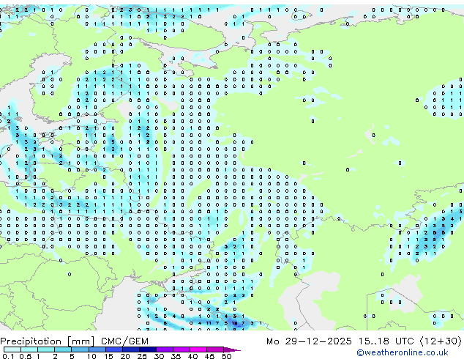464x359 pixels.
Task: Click the '10' legend scale label
Action: coord(91,356)
